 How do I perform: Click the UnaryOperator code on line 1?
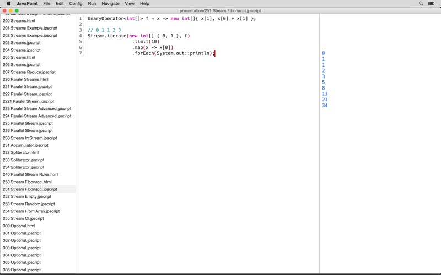coord(172,19)
